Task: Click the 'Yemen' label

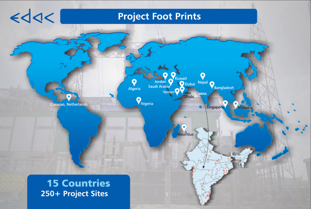Action: pos(169,92)
